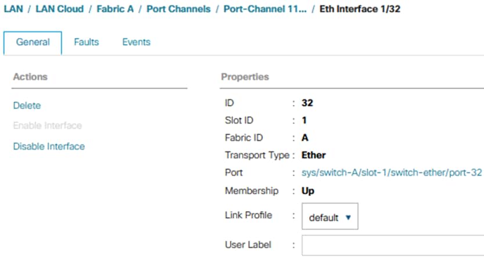The width and height of the screenshot is (484, 261).
Task: Click the greyed Enable Interface action
Action: 48,126
